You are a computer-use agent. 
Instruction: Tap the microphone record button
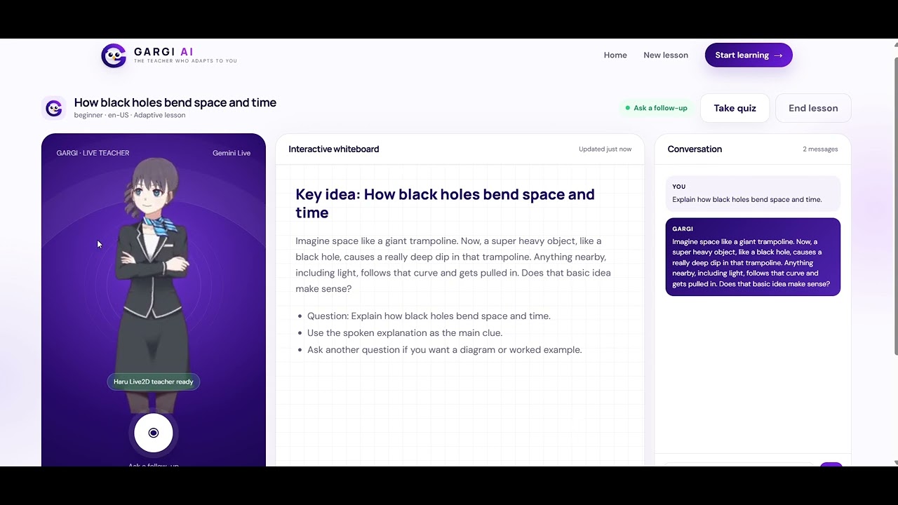click(154, 433)
